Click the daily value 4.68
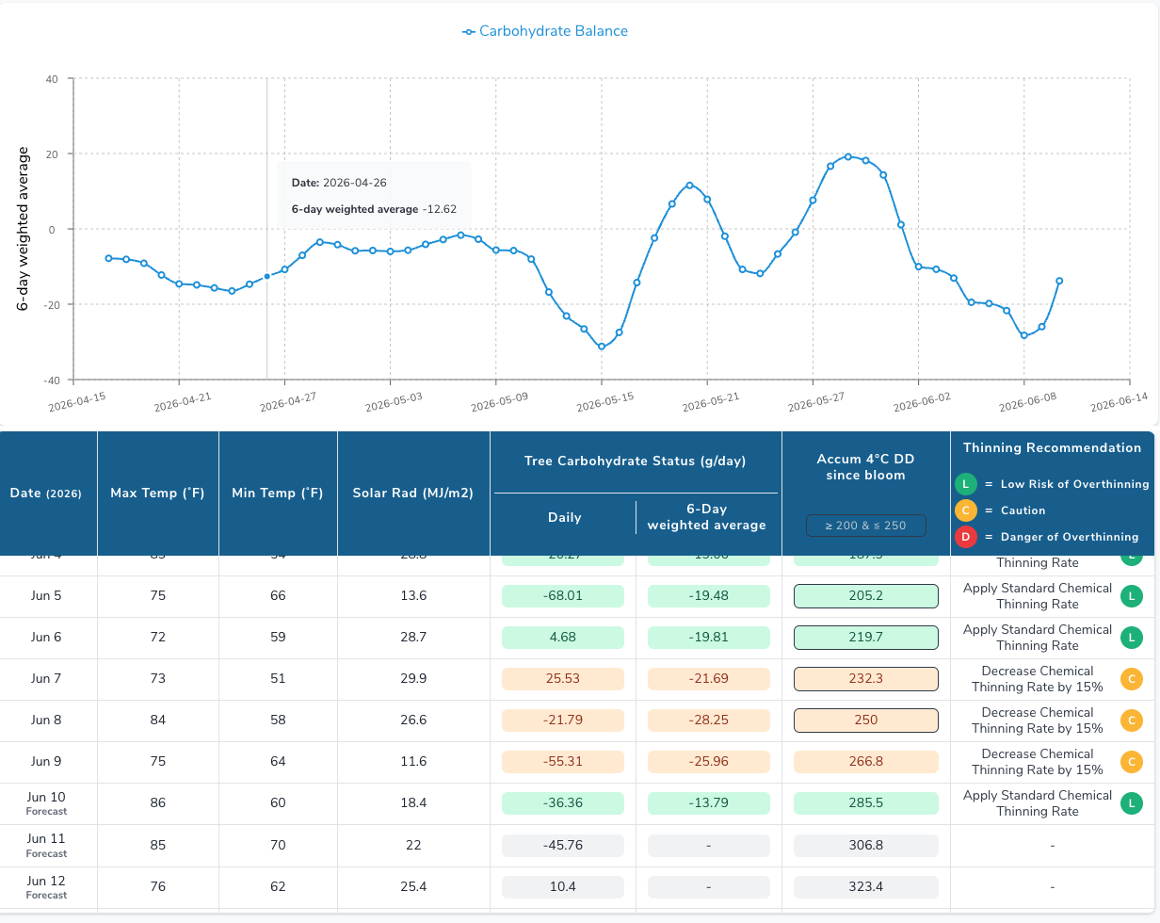1160x923 pixels. 563,638
